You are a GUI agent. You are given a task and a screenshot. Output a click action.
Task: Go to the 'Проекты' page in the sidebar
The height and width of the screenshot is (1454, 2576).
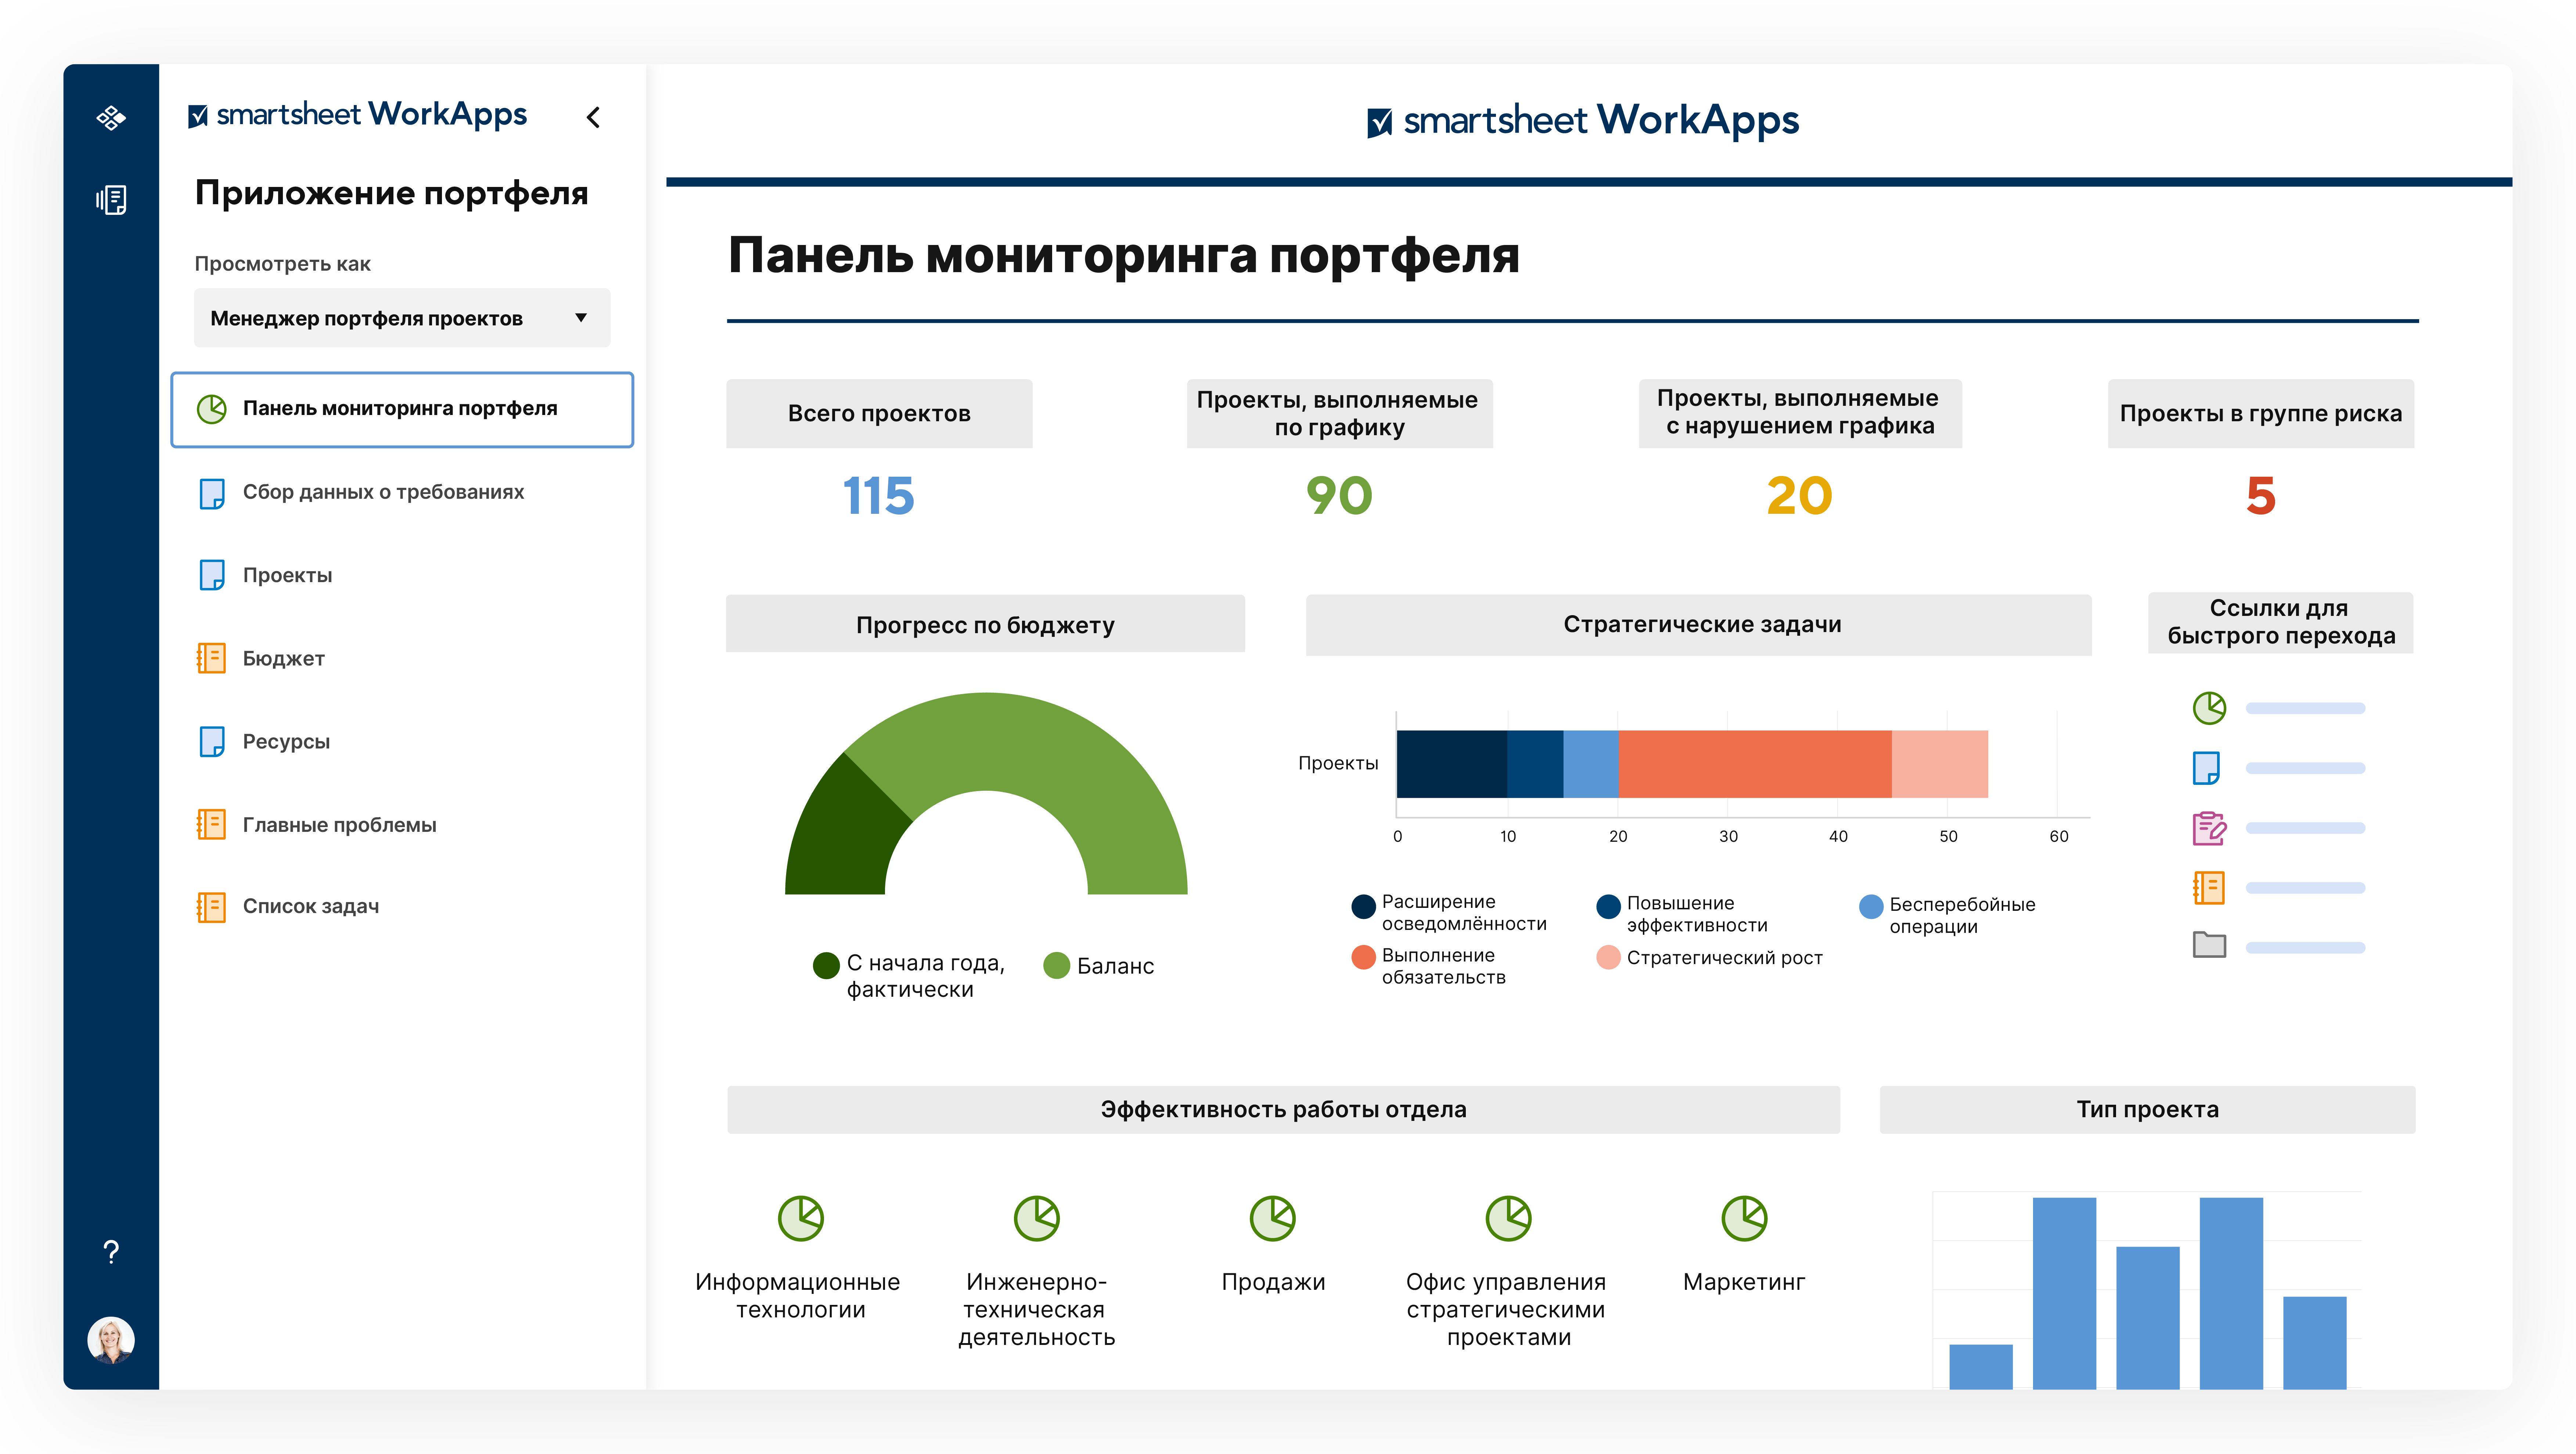[x=287, y=575]
